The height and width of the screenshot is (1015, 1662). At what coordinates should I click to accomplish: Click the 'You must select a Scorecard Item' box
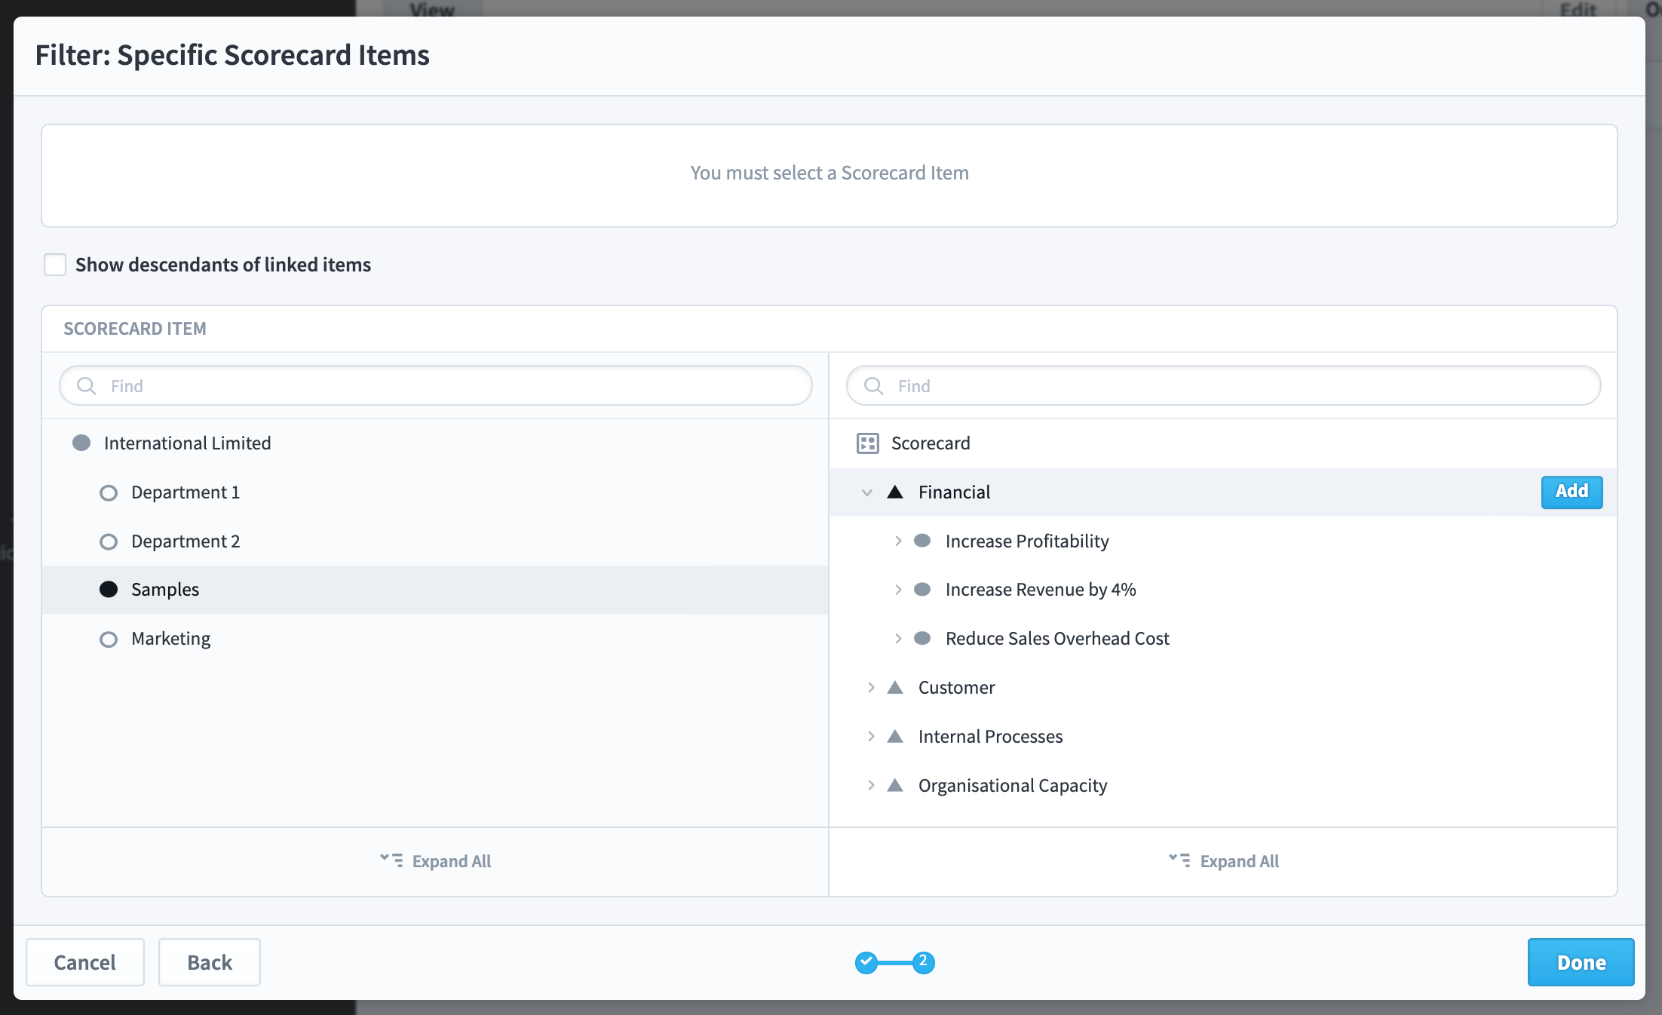coord(829,176)
